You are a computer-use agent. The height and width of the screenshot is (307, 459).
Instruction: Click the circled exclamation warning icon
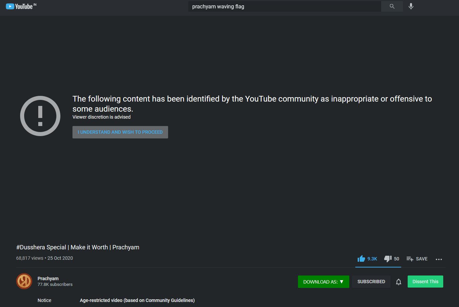40,115
